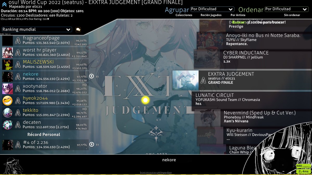
Task: Click the A rank badge on EXXTRA JUDGEMENT card
Action: (203, 80)
